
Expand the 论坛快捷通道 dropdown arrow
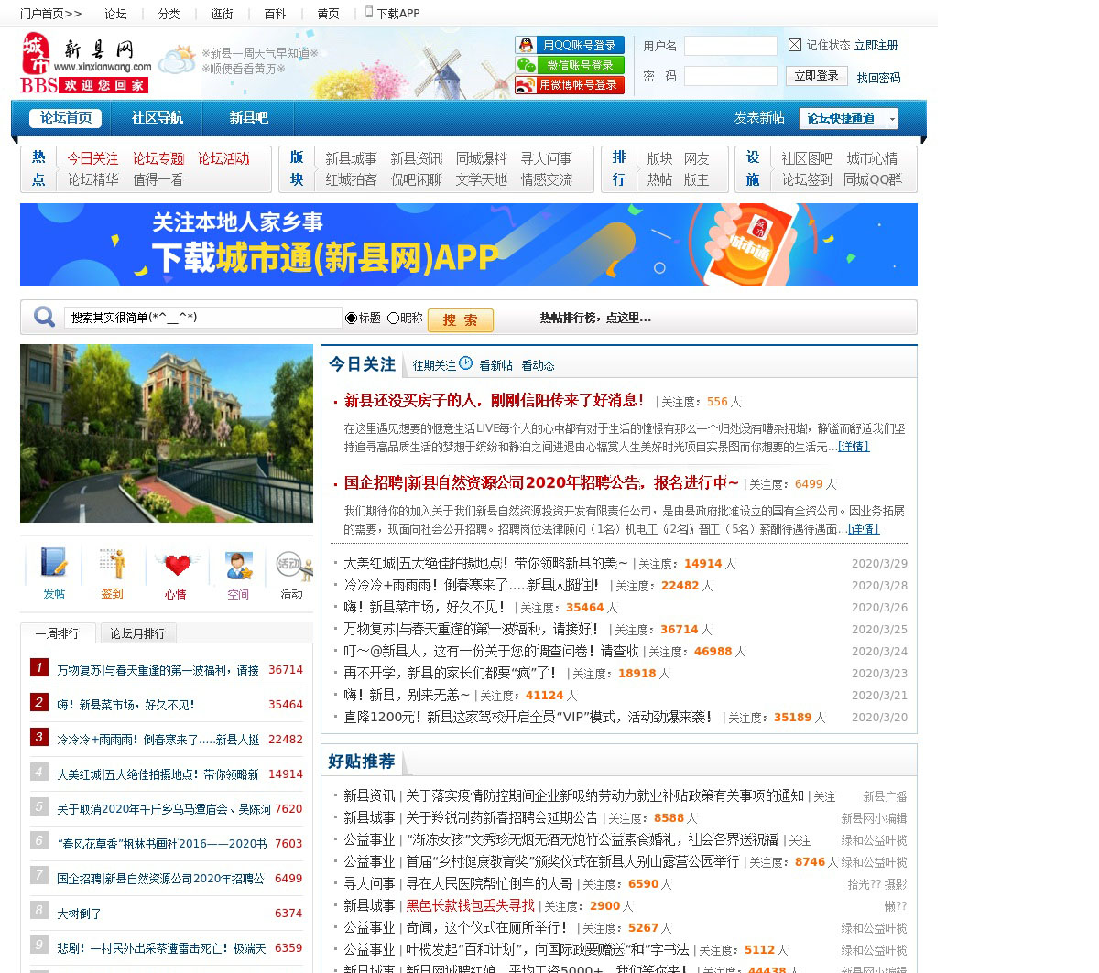point(892,118)
